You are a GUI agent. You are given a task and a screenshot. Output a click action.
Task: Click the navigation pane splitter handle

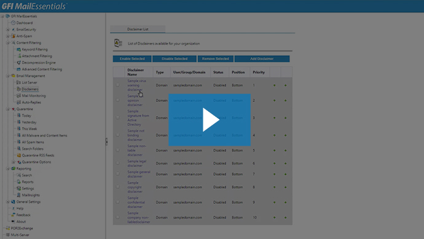pyautogui.click(x=106, y=141)
